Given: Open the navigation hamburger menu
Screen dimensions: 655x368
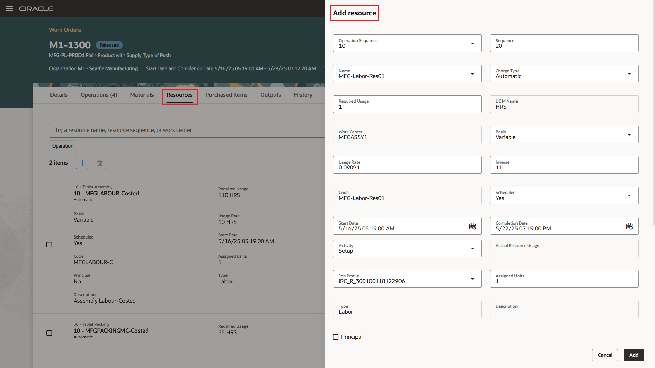Looking at the screenshot, I should click(9, 9).
